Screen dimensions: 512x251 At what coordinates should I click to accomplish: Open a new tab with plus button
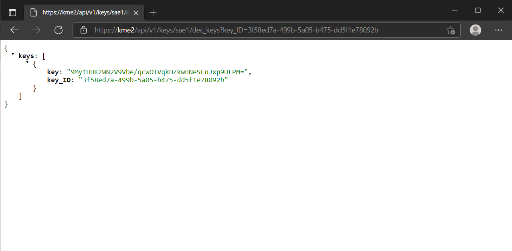(153, 12)
